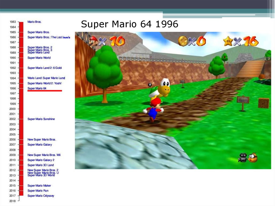Open the Super Mario Land entry for 1989

pyautogui.click(x=38, y=52)
